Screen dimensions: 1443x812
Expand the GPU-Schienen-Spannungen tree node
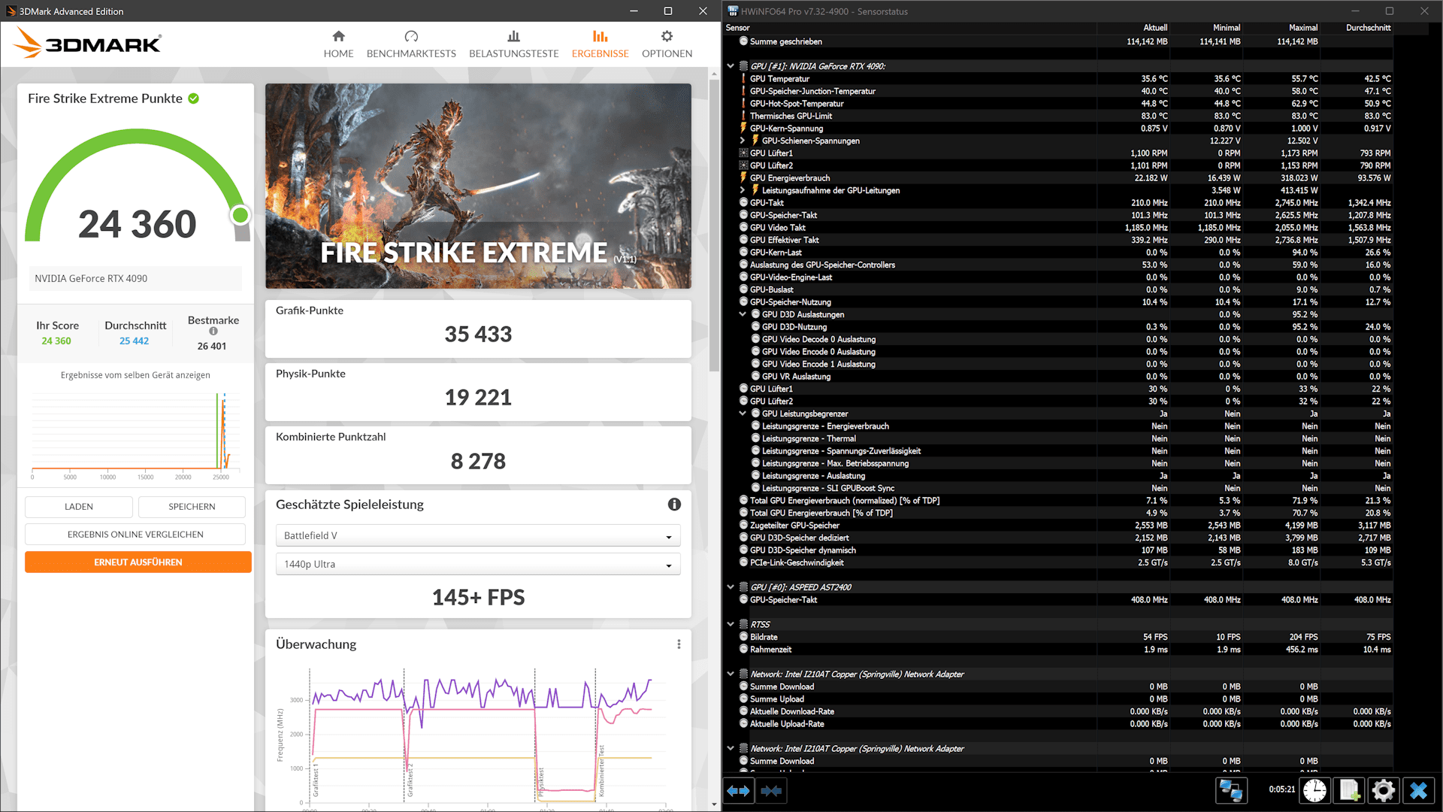click(x=743, y=141)
